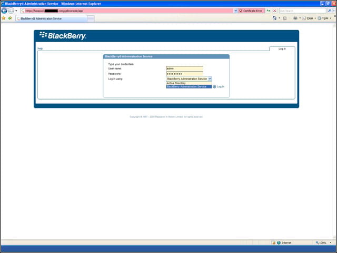Click the Feeds toolbar icon
Image resolution: width=337 pixels, height=253 pixels.
[x=285, y=18]
